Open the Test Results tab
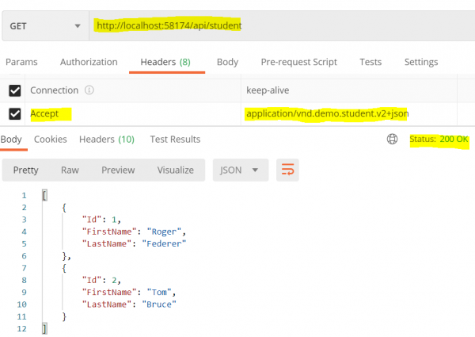 (x=175, y=140)
